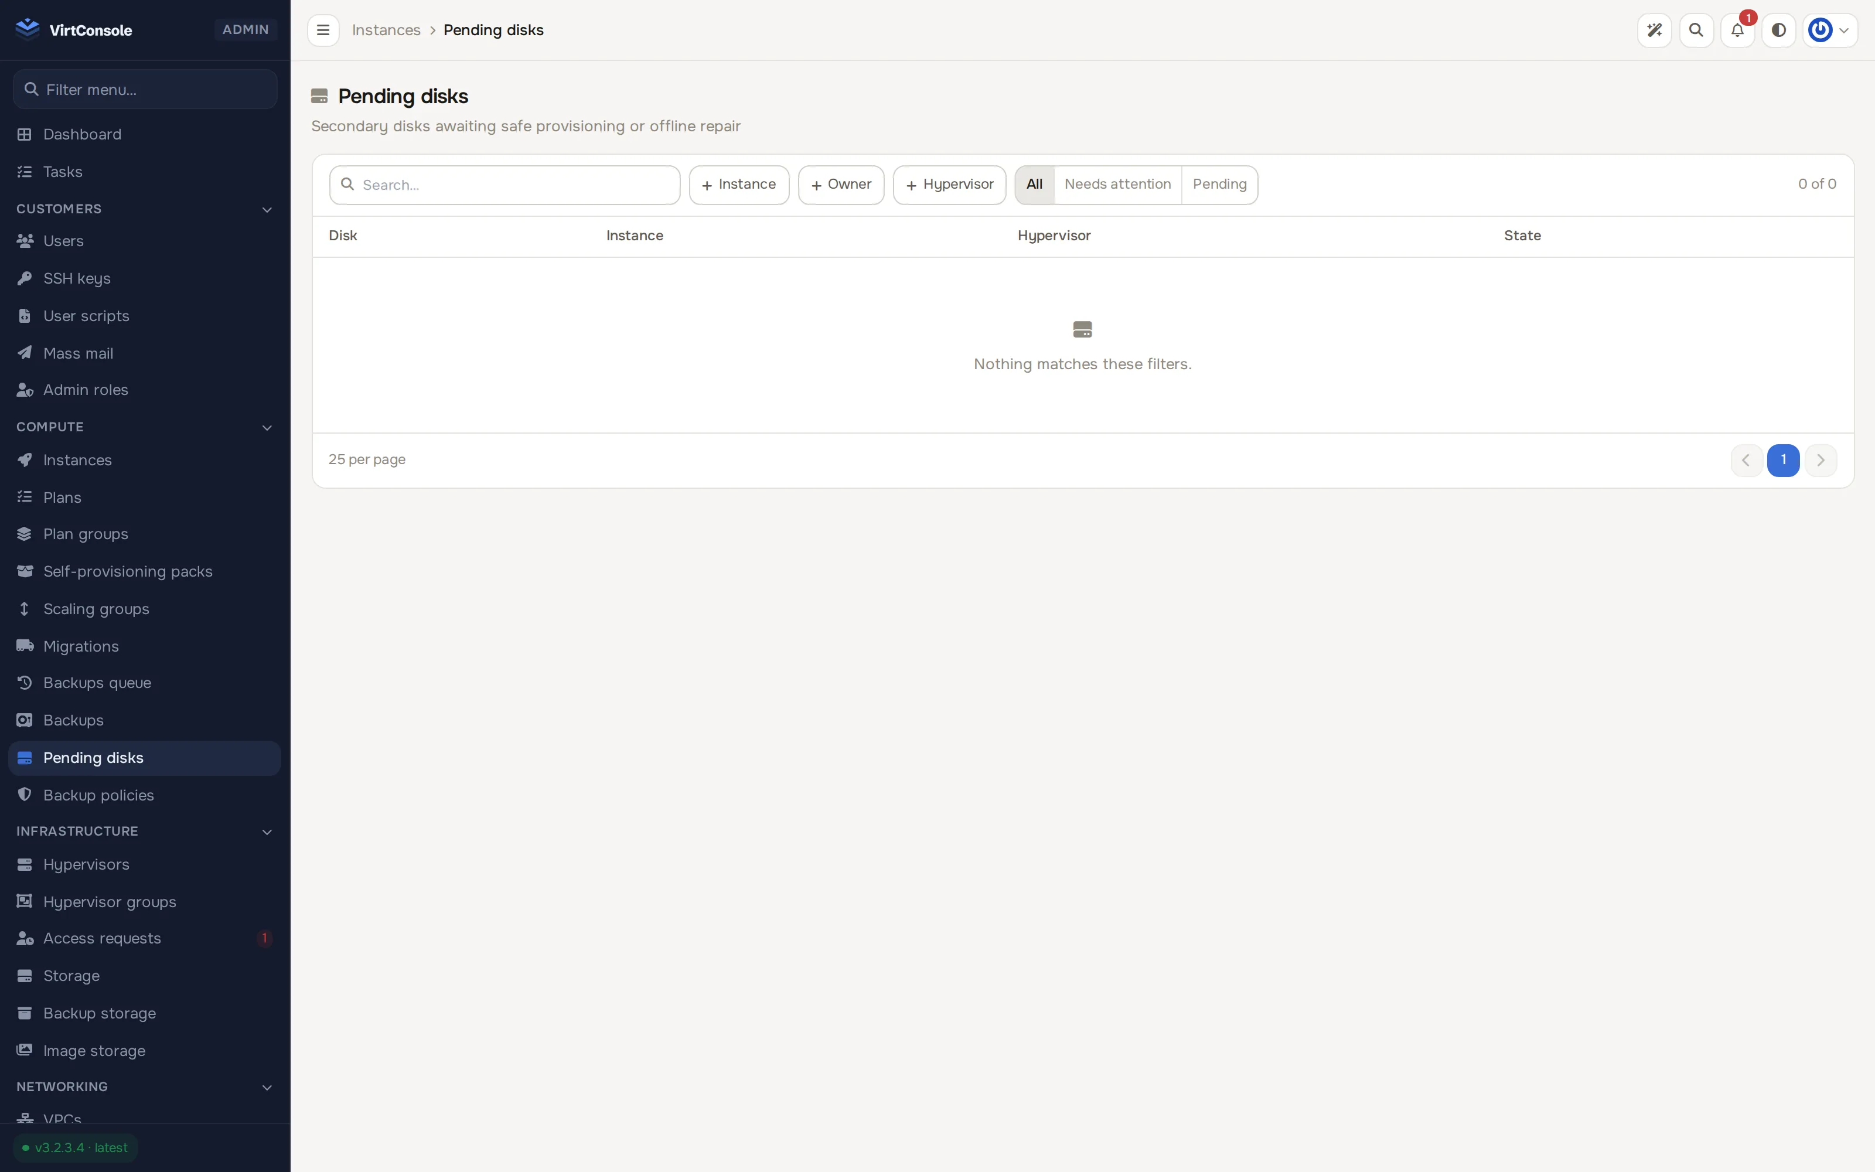Select page 1 in pagination

1783,461
